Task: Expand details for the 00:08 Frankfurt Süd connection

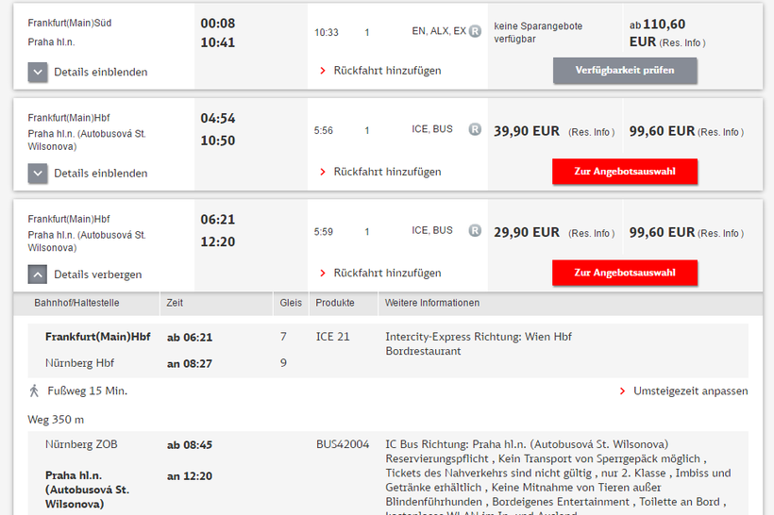Action: tap(38, 72)
